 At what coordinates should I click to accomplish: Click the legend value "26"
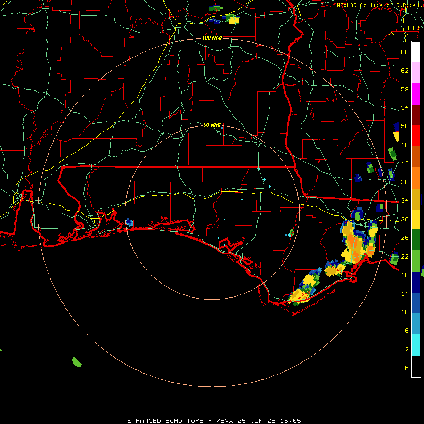405,238
